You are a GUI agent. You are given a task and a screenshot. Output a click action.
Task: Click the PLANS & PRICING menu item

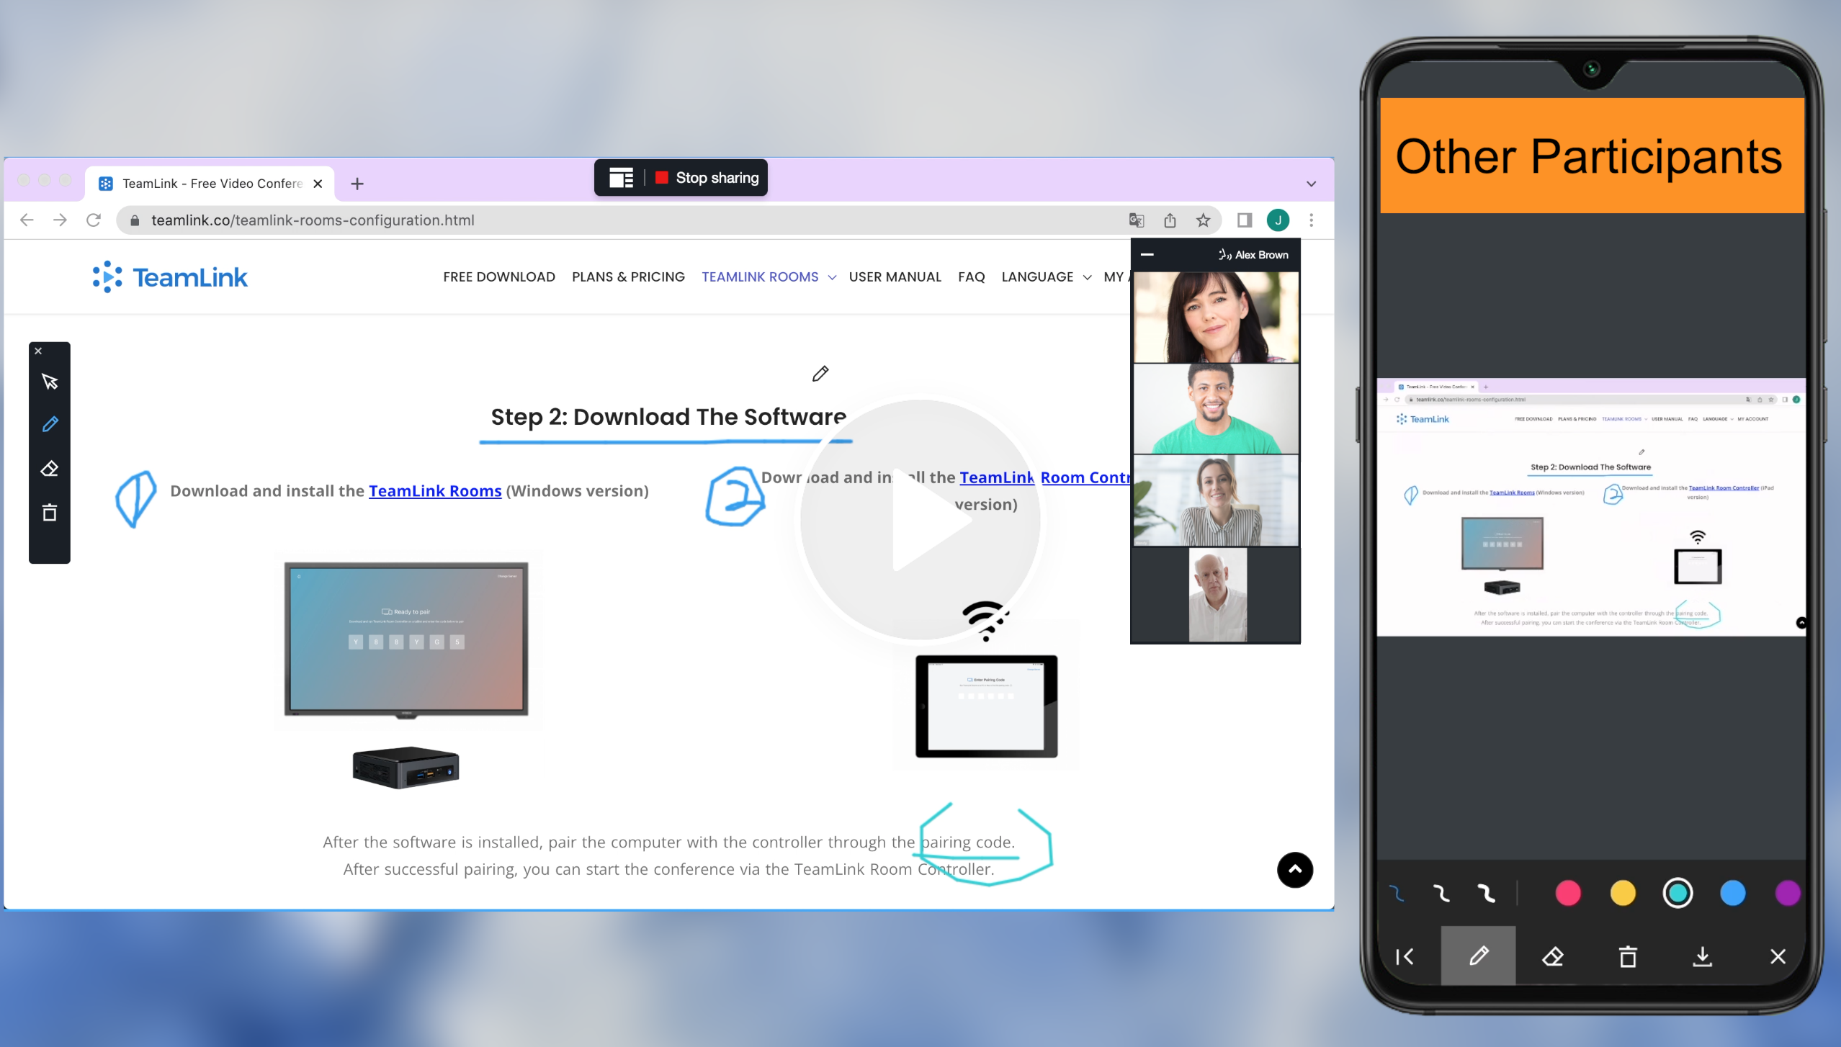[x=627, y=276]
